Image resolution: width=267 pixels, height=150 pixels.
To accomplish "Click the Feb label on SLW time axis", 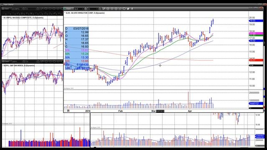I will tap(121, 111).
